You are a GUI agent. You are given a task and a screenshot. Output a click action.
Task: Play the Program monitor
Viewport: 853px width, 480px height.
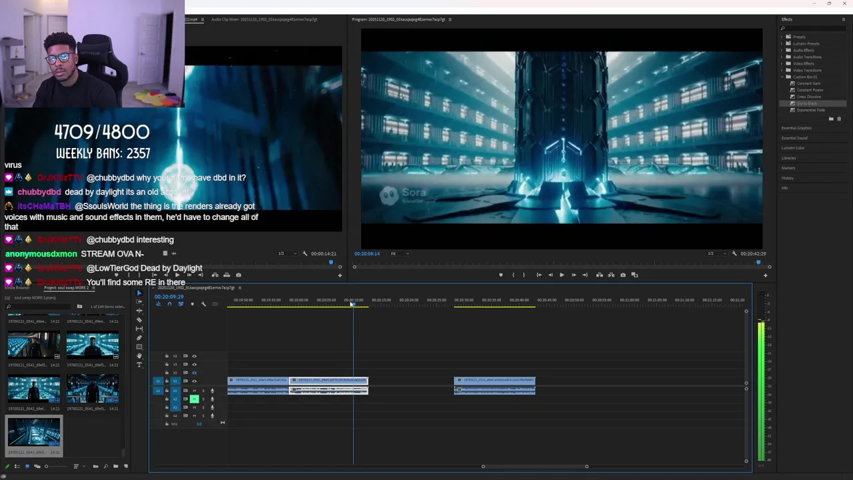562,275
